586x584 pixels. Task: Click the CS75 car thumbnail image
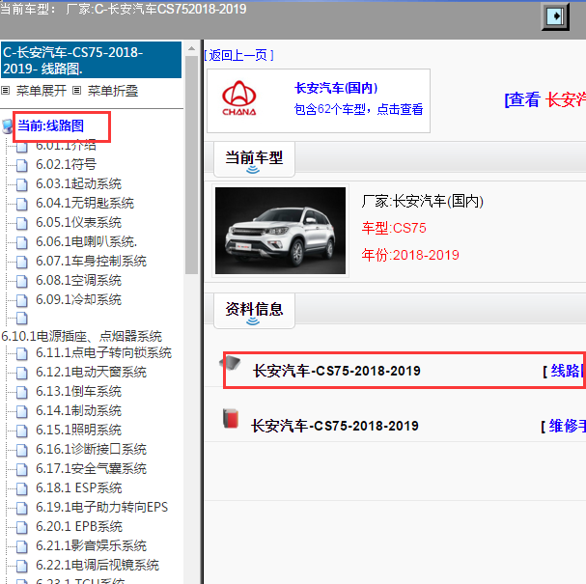[280, 231]
